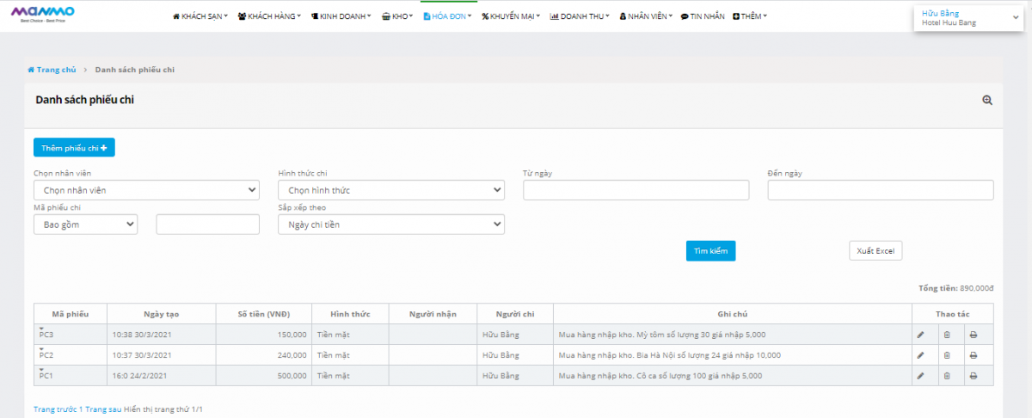The height and width of the screenshot is (418, 1032).
Task: Expand the row arrow beside PC3
Action: (40, 329)
